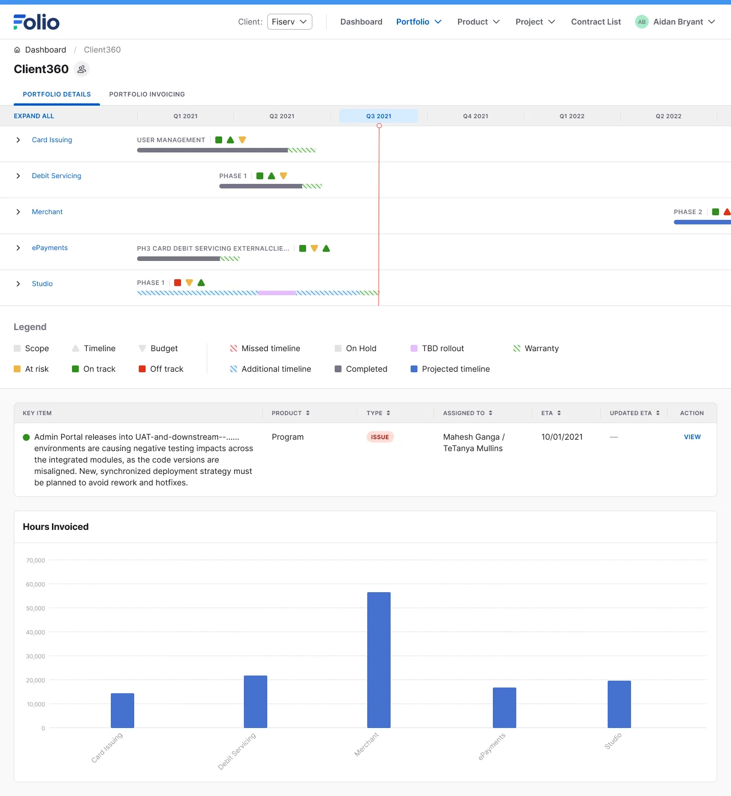Image resolution: width=731 pixels, height=796 pixels.
Task: Click the User Management progress bar
Action: [x=226, y=150]
